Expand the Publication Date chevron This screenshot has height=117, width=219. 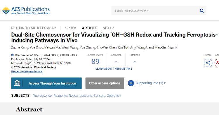tap(51, 59)
